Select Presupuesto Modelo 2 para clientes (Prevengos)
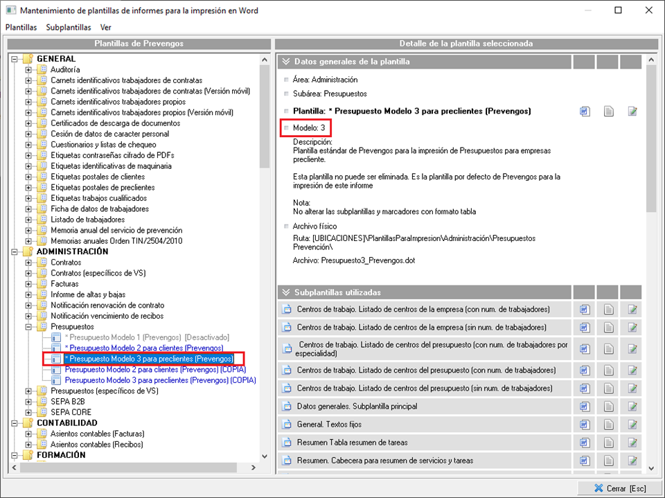The height and width of the screenshot is (498, 665). (143, 348)
